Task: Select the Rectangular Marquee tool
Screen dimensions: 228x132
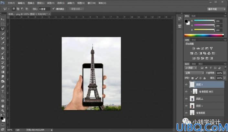Action: (x=3, y=24)
